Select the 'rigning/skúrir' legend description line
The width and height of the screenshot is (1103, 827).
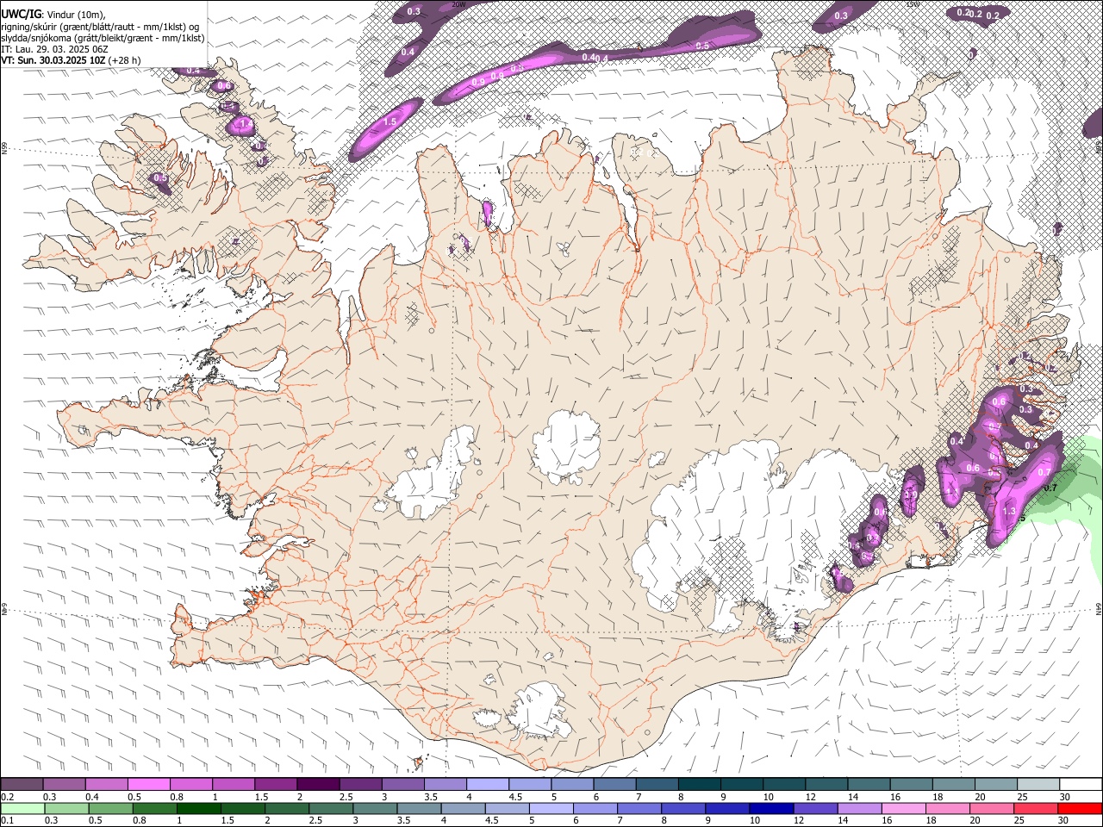click(x=102, y=27)
